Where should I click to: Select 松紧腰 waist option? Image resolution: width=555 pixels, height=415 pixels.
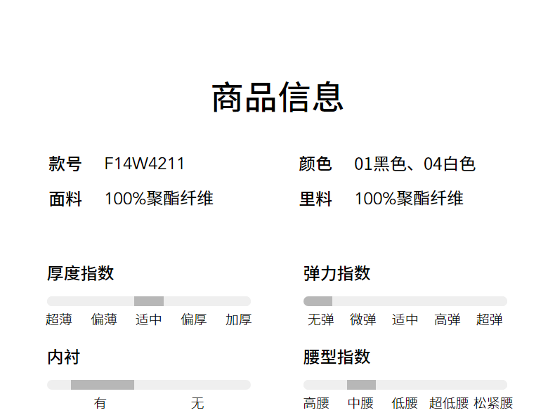tap(493, 404)
